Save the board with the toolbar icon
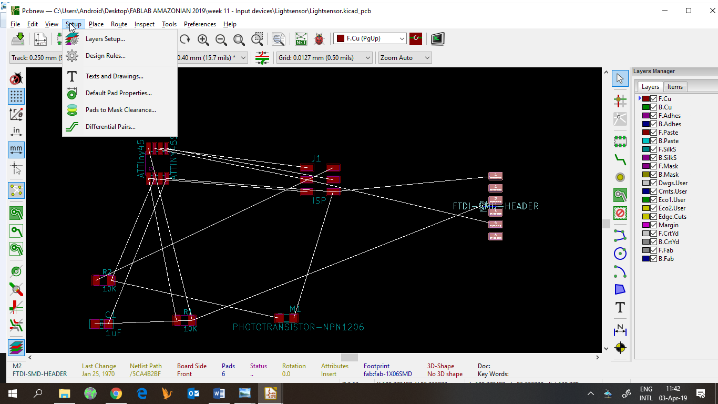The height and width of the screenshot is (404, 718). [x=18, y=39]
